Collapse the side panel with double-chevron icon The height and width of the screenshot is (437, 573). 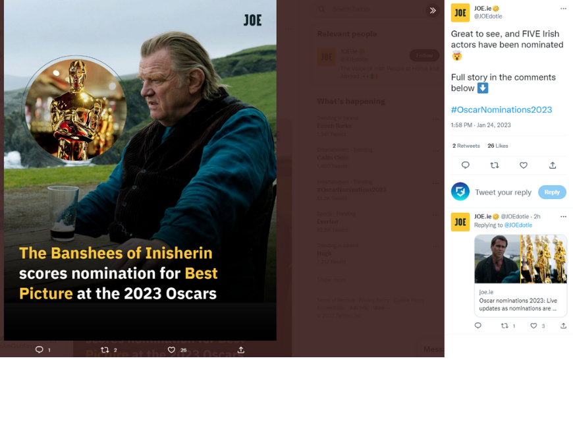coord(433,11)
